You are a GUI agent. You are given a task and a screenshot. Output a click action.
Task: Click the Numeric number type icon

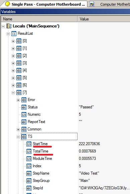pos(24,115)
